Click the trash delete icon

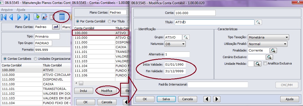52,17
